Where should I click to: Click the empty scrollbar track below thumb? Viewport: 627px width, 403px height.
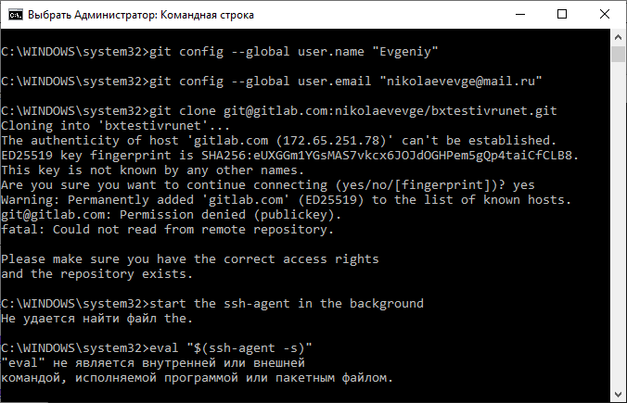pyautogui.click(x=618, y=223)
